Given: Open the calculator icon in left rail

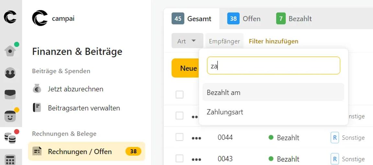Looking at the screenshot, I should (x=10, y=159).
